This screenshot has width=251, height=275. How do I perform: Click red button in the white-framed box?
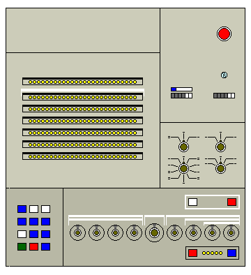coord(231,202)
